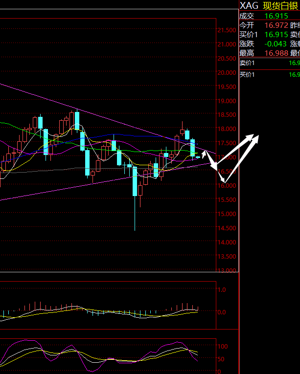Select the 16.972 opening price value
Screen dimensions: 300x374
[x=276, y=25]
